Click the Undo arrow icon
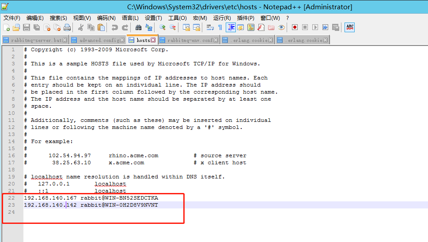Image resolution: width=428 pixels, height=242 pixels. [115, 27]
